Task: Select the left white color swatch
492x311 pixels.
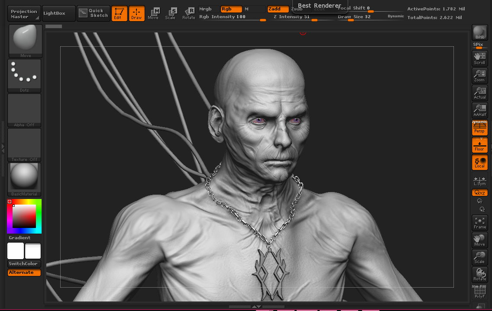Action: point(16,251)
